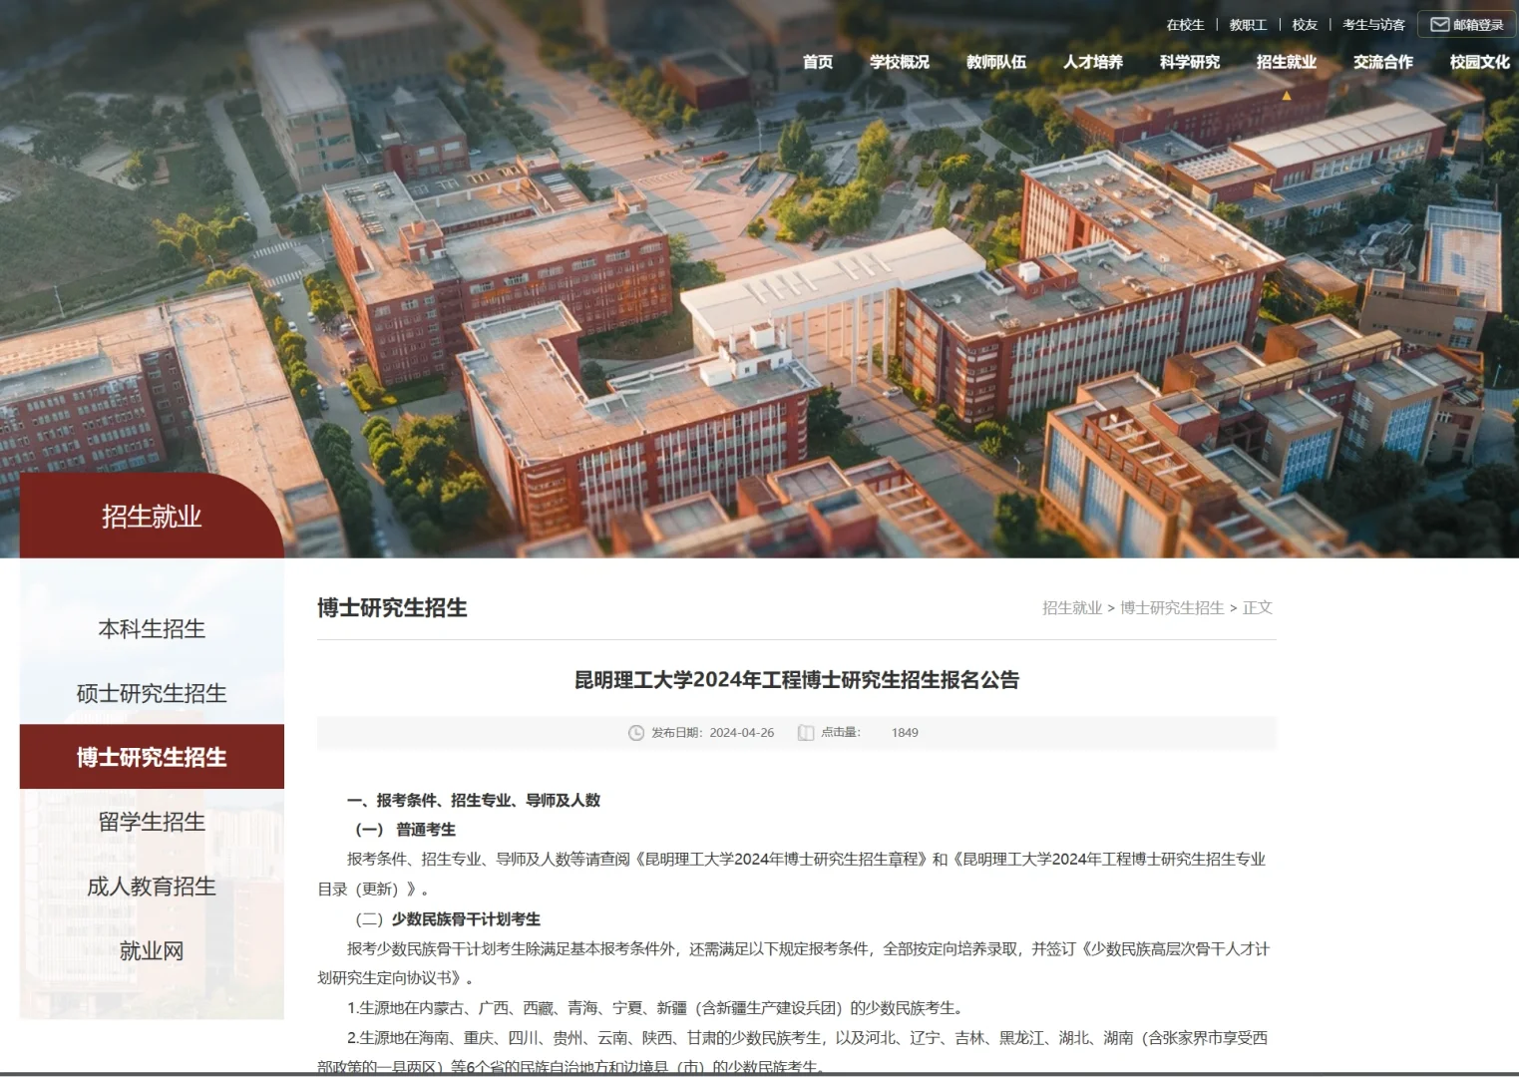Open the 校园文化 navigation menu
This screenshot has width=1519, height=1077.
[x=1480, y=62]
